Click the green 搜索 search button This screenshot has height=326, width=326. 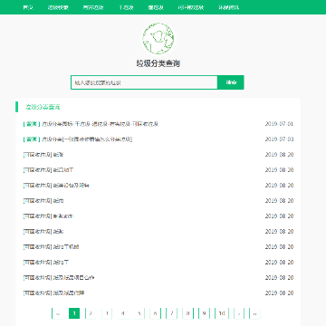coord(231,82)
